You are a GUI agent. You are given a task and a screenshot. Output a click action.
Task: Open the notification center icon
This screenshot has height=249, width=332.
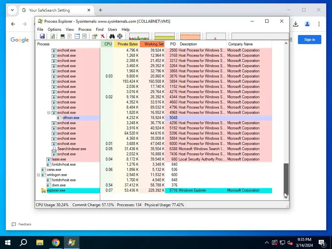pyautogui.click(x=322, y=243)
